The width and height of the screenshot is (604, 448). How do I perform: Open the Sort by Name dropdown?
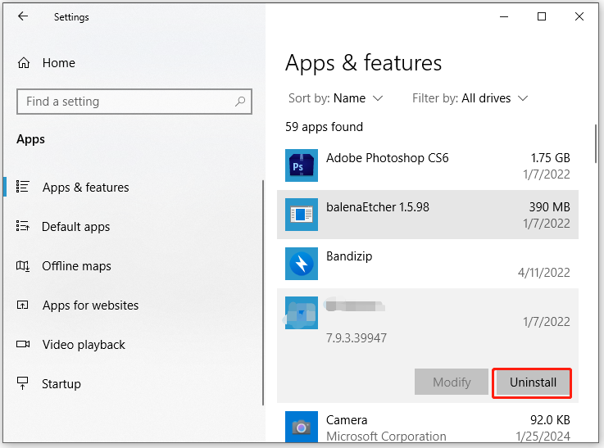point(336,98)
